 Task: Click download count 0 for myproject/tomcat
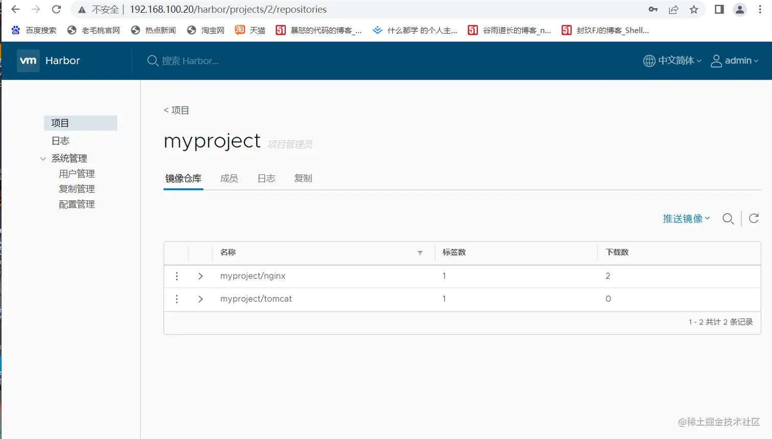pos(608,299)
